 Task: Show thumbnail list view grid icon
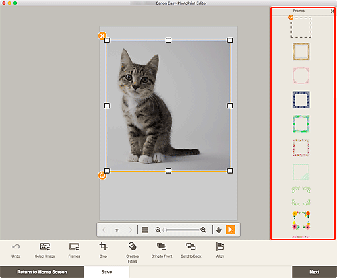pyautogui.click(x=145, y=230)
